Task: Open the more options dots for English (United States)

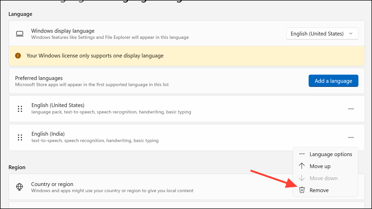Action: click(x=351, y=109)
